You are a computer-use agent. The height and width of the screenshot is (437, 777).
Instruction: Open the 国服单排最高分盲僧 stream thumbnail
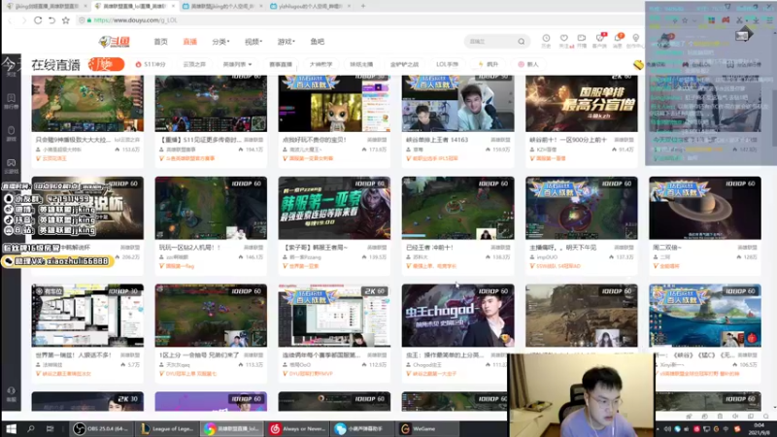581,103
